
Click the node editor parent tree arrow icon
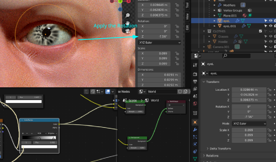[86, 91]
